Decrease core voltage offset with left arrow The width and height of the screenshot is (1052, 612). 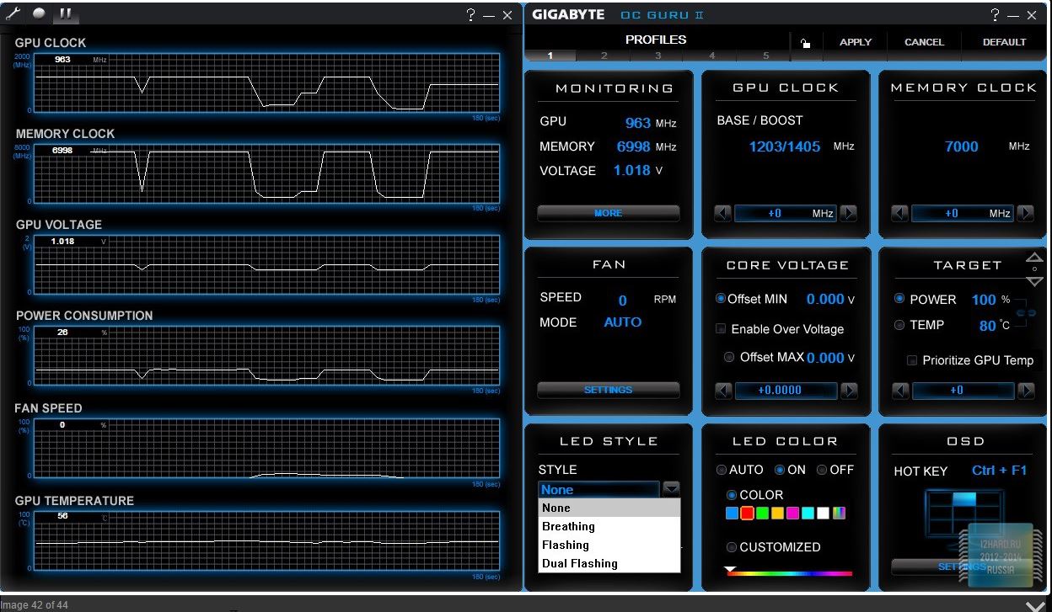point(722,391)
